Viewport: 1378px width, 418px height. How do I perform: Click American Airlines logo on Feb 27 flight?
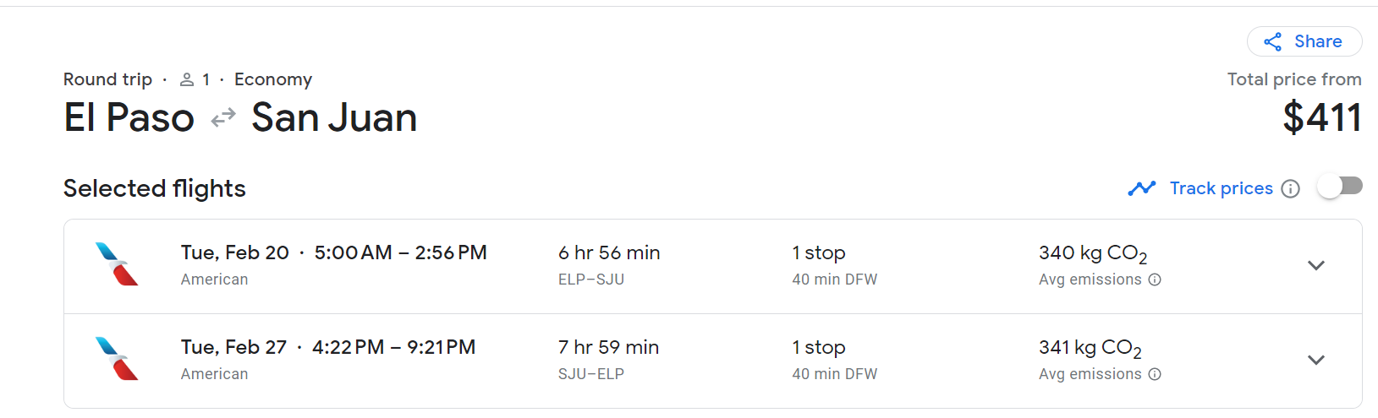(117, 359)
